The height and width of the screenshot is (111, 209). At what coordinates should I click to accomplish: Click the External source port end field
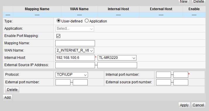pyautogui.click(x=181, y=82)
